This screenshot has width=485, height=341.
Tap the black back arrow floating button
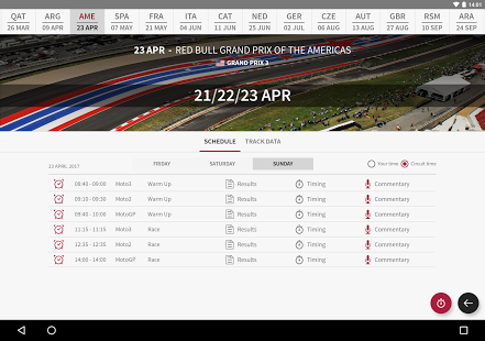click(468, 303)
